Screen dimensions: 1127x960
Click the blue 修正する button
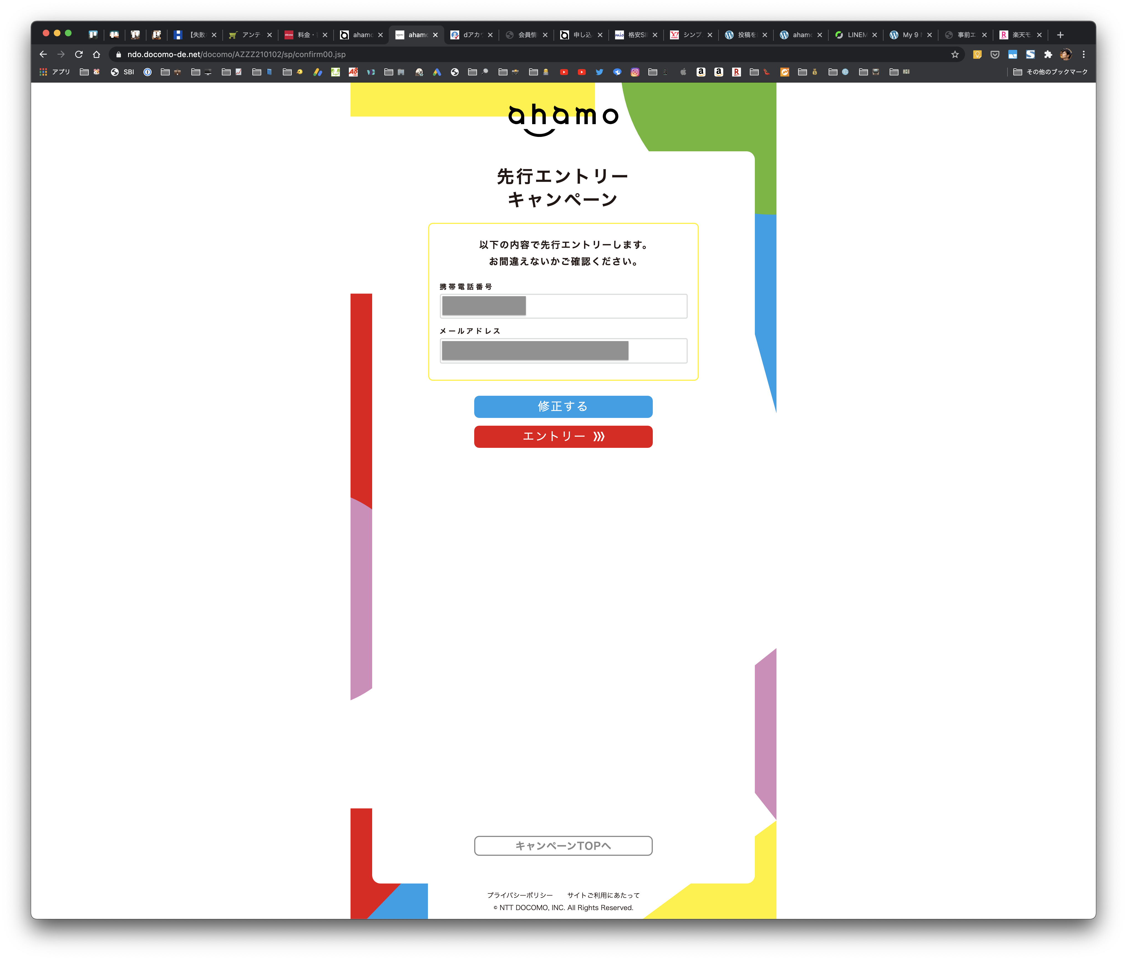click(x=563, y=407)
